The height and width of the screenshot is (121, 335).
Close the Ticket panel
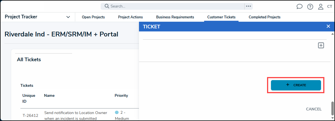click(328, 26)
